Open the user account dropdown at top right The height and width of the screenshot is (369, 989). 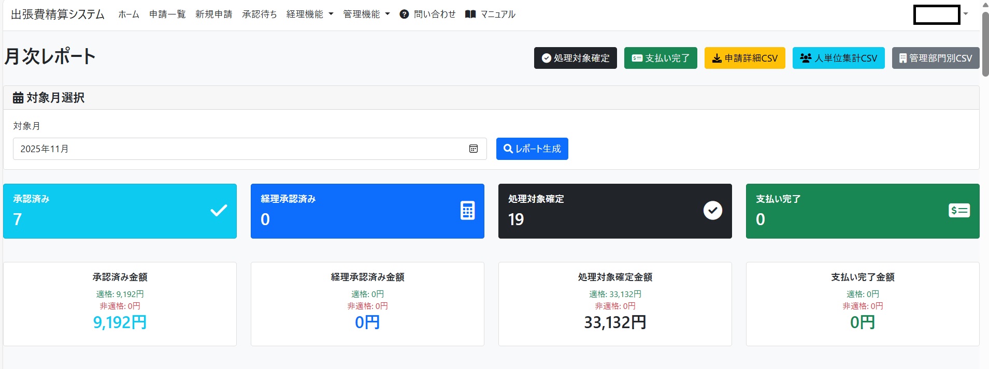(x=941, y=14)
